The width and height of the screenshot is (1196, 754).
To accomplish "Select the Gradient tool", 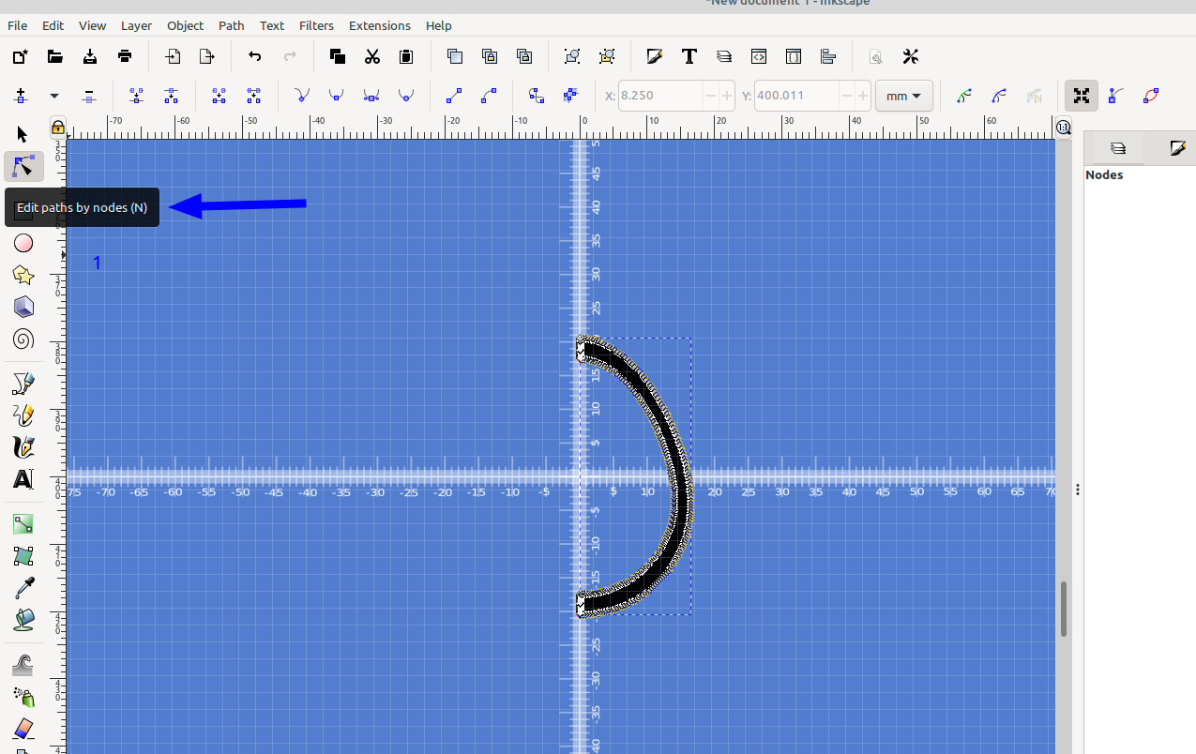I will [x=23, y=524].
